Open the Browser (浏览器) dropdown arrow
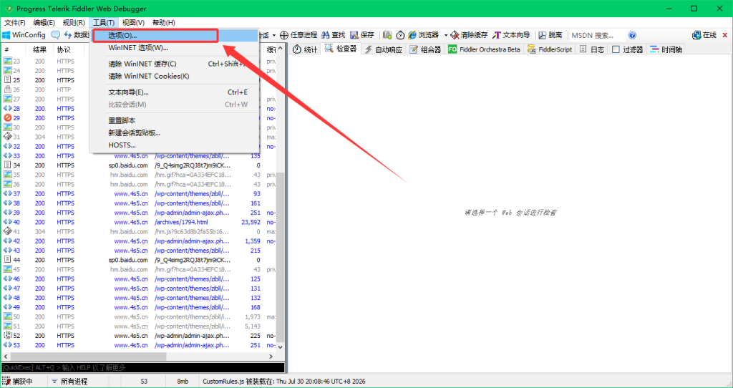 pyautogui.click(x=445, y=35)
